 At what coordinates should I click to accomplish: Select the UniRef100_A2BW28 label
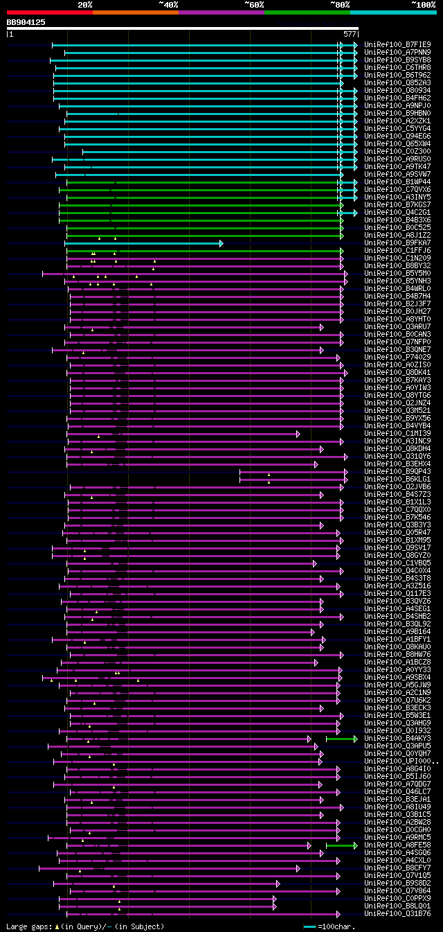[397, 822]
